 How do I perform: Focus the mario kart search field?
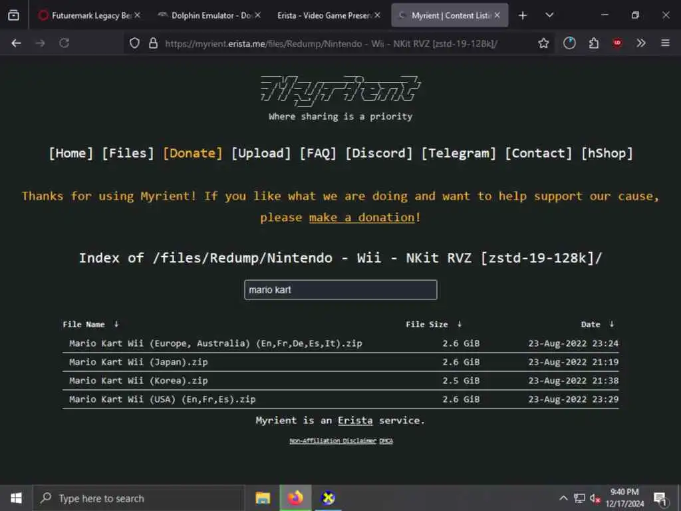340,290
